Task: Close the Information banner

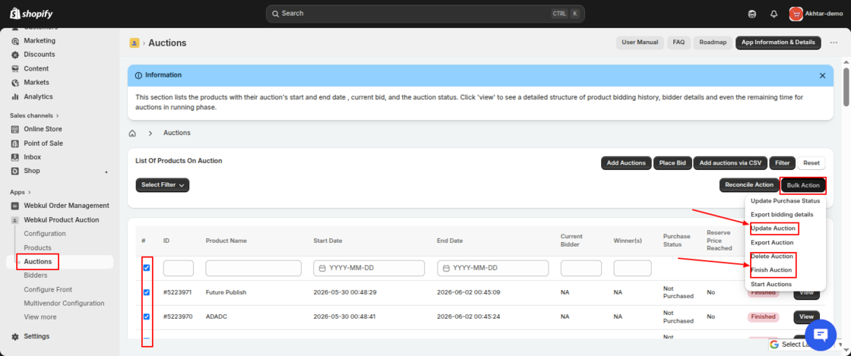Action: coord(822,76)
